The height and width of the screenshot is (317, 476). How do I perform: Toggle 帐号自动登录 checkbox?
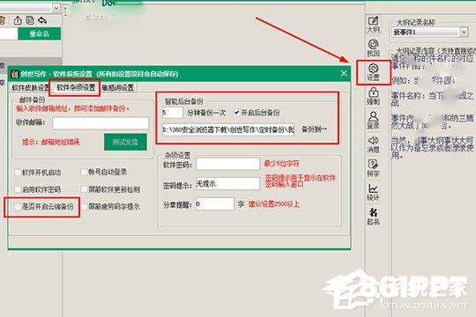[x=84, y=172]
